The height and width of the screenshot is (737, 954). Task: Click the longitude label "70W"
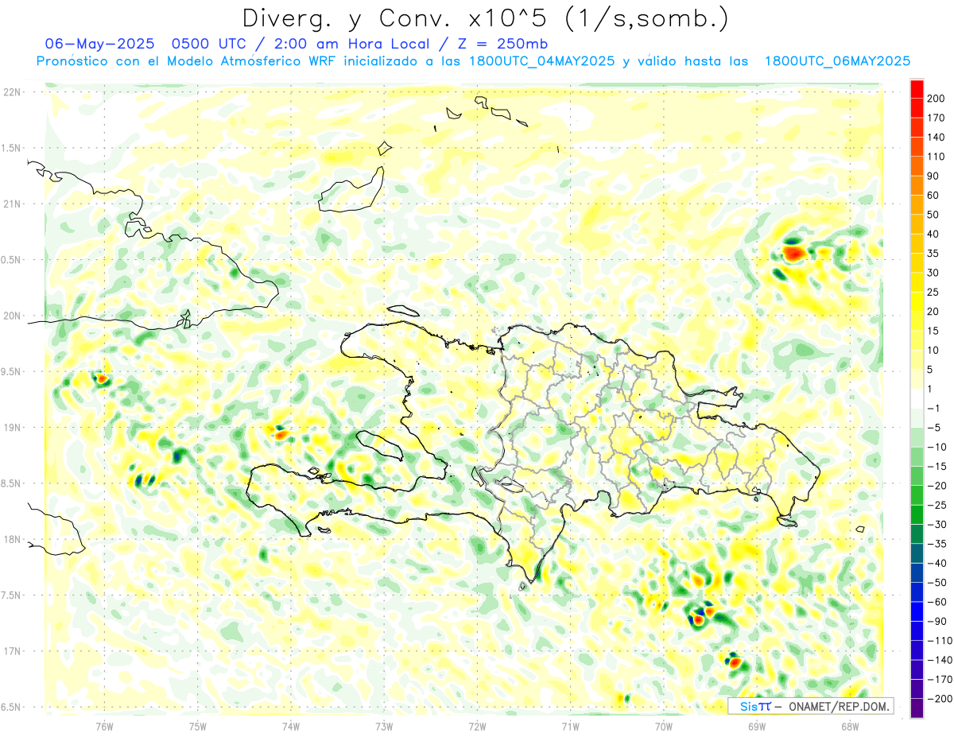coord(664,727)
